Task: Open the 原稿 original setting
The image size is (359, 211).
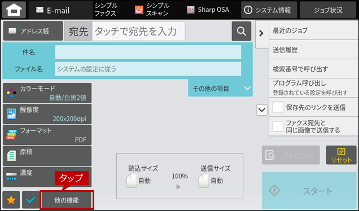Action: pos(47,156)
